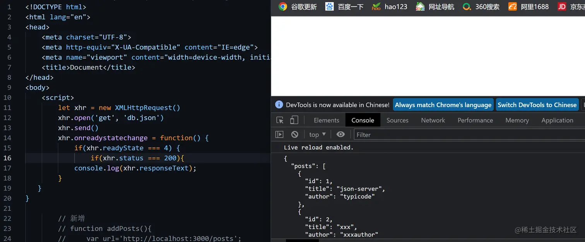Image resolution: width=585 pixels, height=242 pixels.
Task: Open the 百度一下 bookmark icon
Action: click(329, 7)
